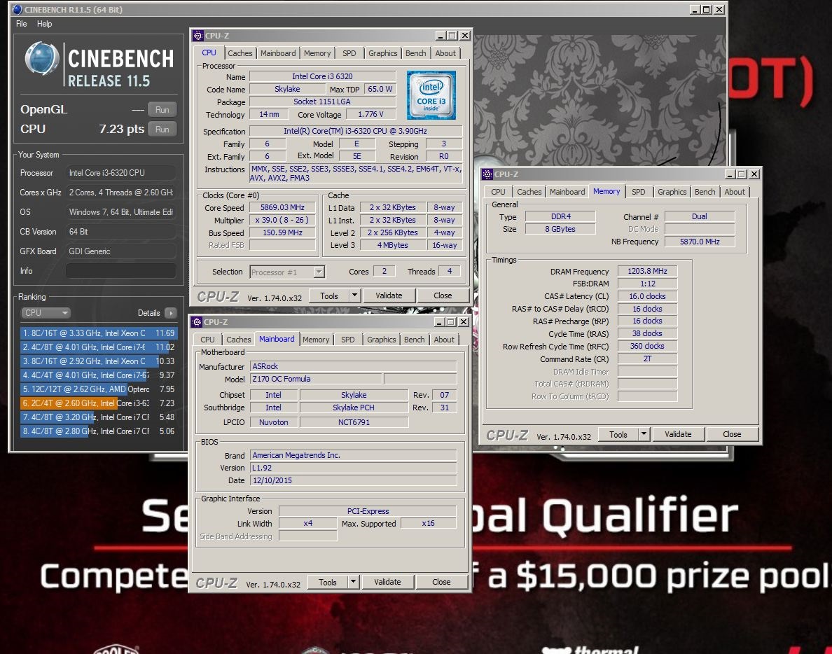The image size is (832, 654).
Task: Switch to Caches tab in the CPU window
Action: click(x=240, y=53)
